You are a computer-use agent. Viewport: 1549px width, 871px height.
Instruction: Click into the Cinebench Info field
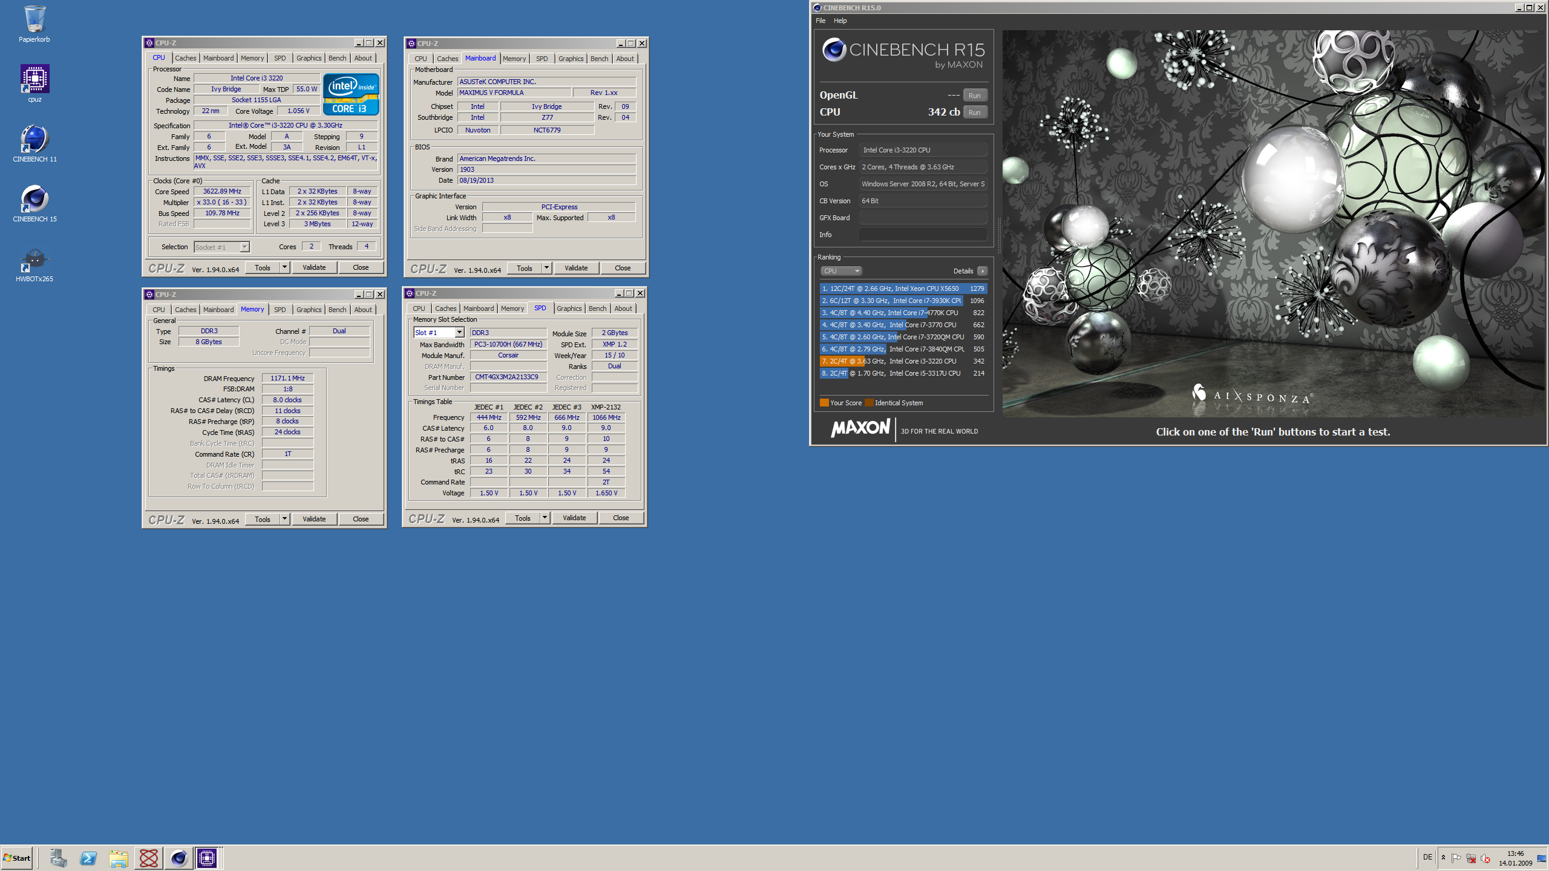[x=923, y=235]
